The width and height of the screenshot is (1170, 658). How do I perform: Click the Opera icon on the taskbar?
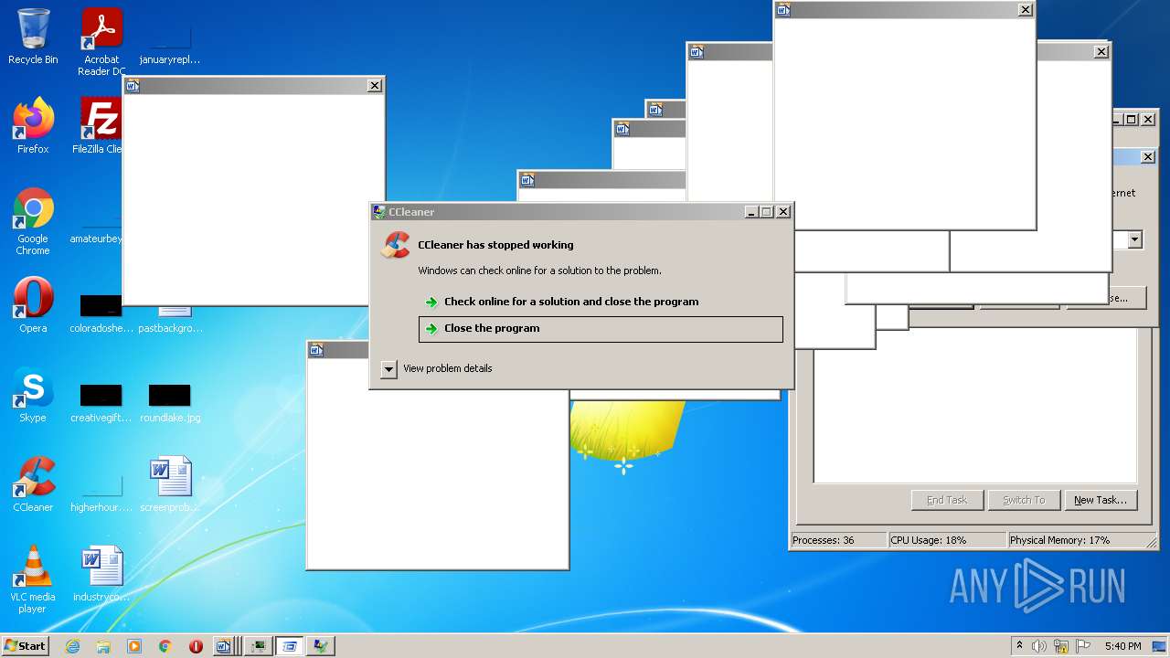pos(196,646)
